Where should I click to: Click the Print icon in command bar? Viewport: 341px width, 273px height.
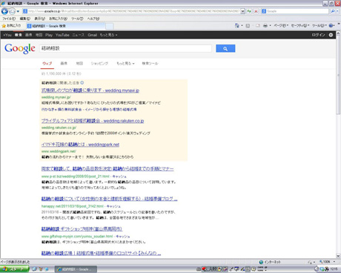point(265,25)
